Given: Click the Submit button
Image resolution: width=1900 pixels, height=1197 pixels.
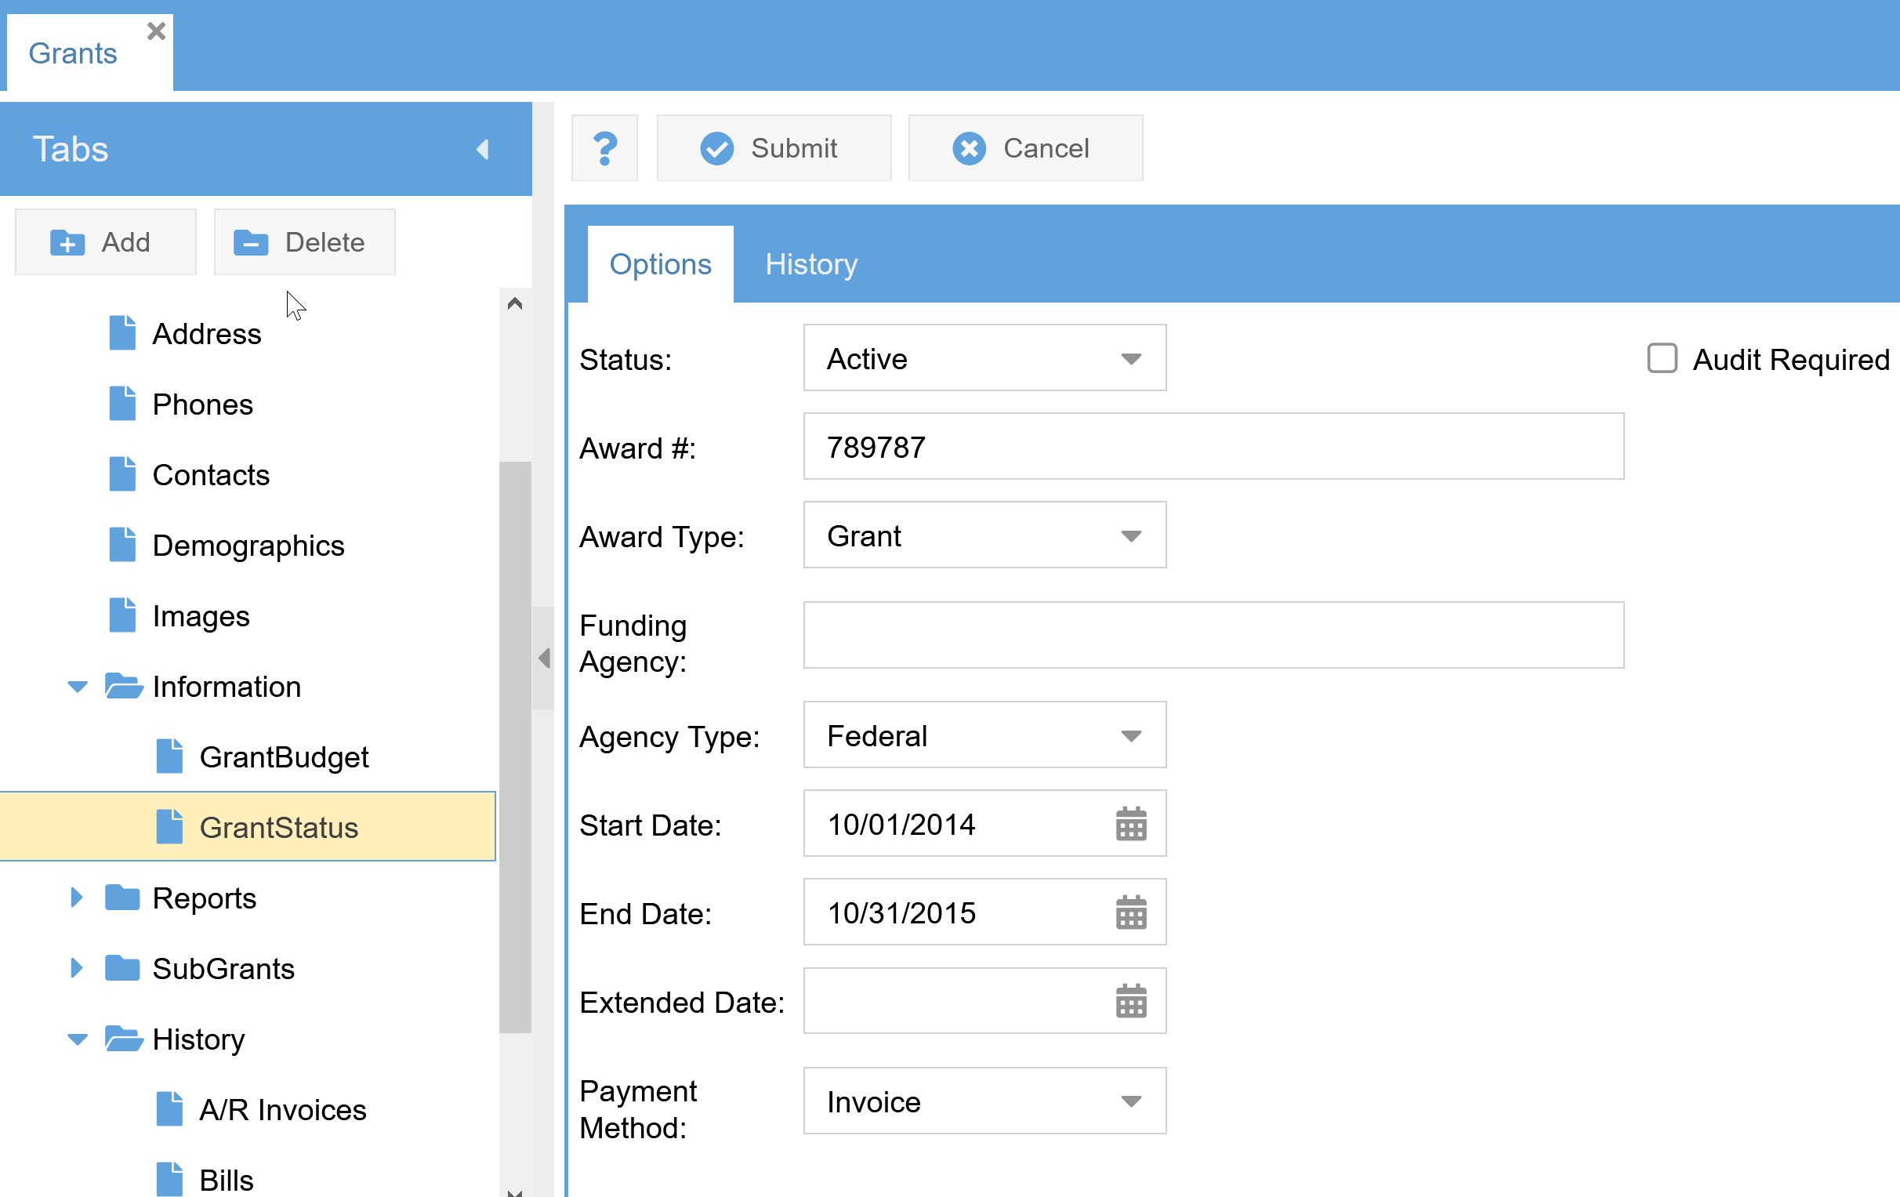Looking at the screenshot, I should click(768, 147).
